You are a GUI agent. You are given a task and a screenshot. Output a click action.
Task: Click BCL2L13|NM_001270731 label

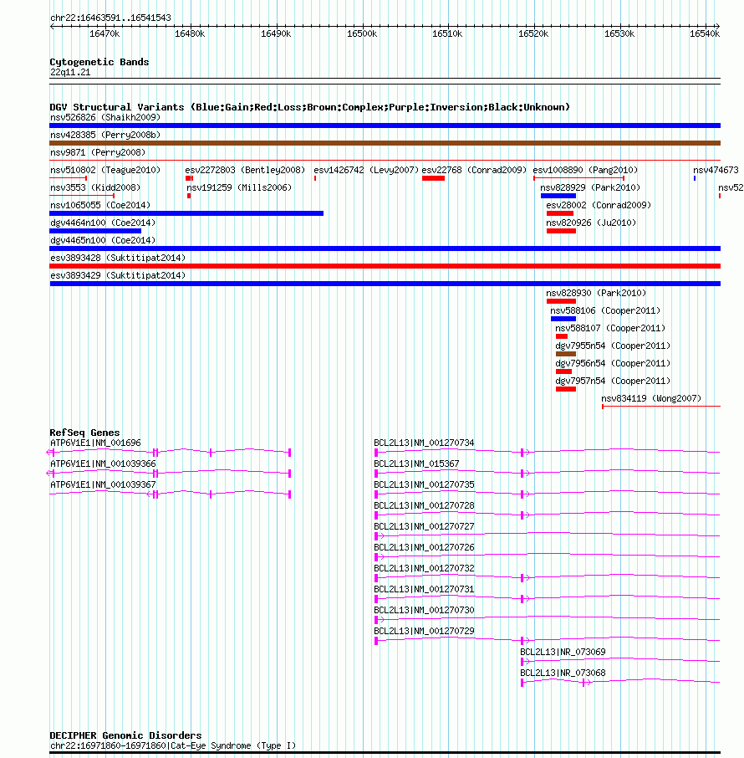tap(424, 589)
